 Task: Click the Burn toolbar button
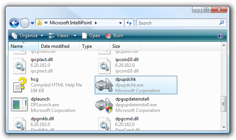pos(114,36)
